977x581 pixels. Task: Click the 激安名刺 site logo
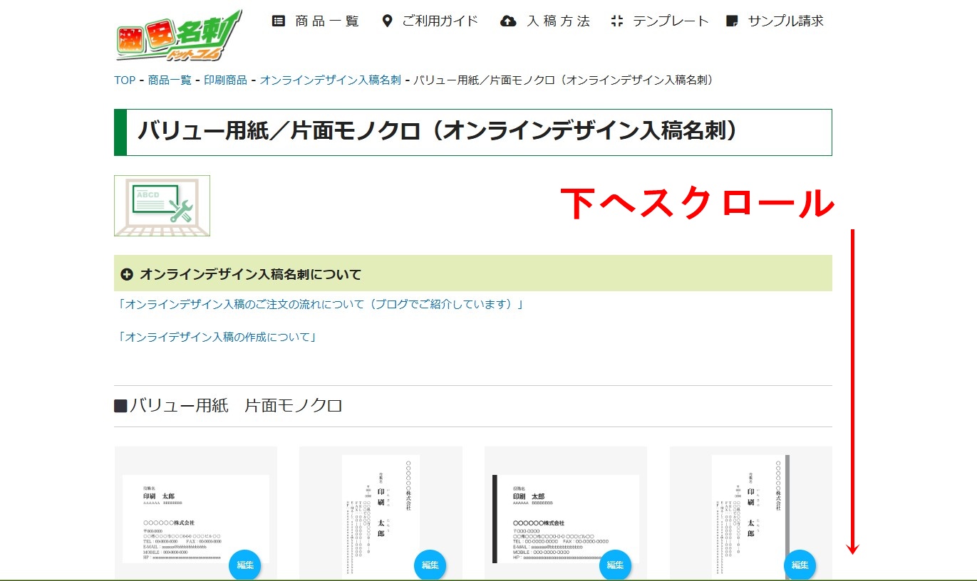(178, 36)
